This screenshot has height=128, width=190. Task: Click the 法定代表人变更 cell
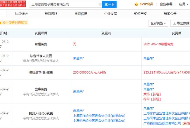tap(41, 59)
